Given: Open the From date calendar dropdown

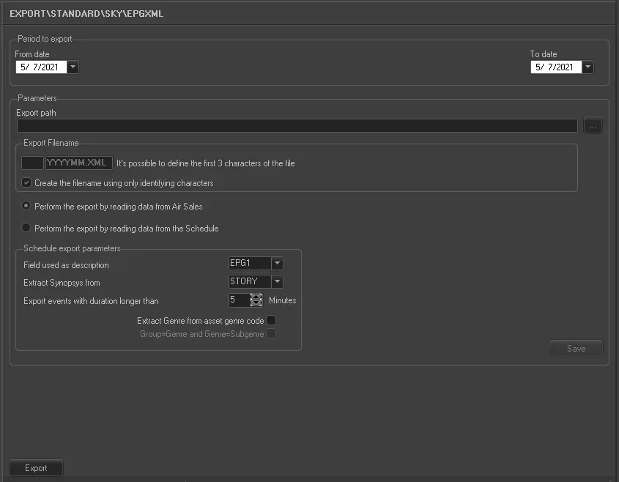Looking at the screenshot, I should [x=73, y=67].
